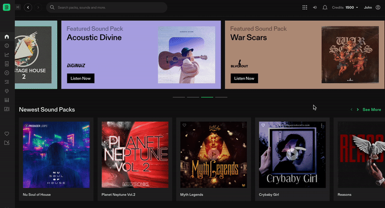The width and height of the screenshot is (385, 208).
Task: Open Crybaby Girl three-dot menu
Action: pos(321,126)
